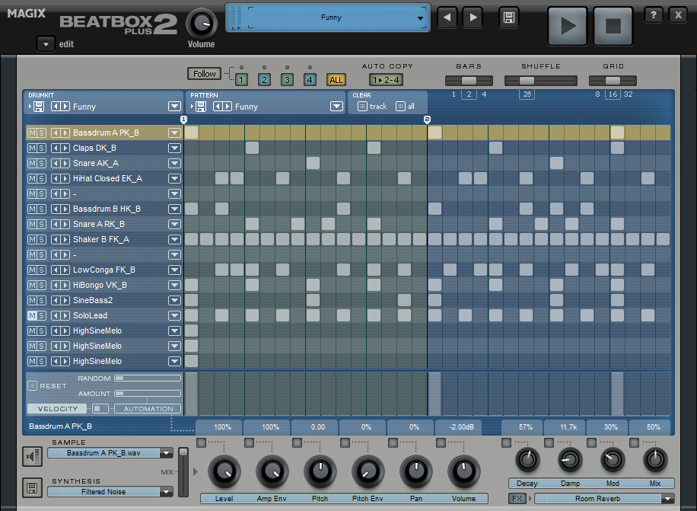697x511 pixels.
Task: Open the Funny preset dropdown at top
Action: click(x=419, y=18)
